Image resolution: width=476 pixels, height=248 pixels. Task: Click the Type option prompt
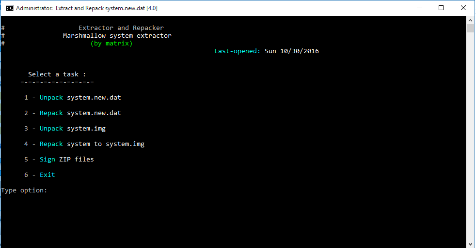pyautogui.click(x=24, y=190)
